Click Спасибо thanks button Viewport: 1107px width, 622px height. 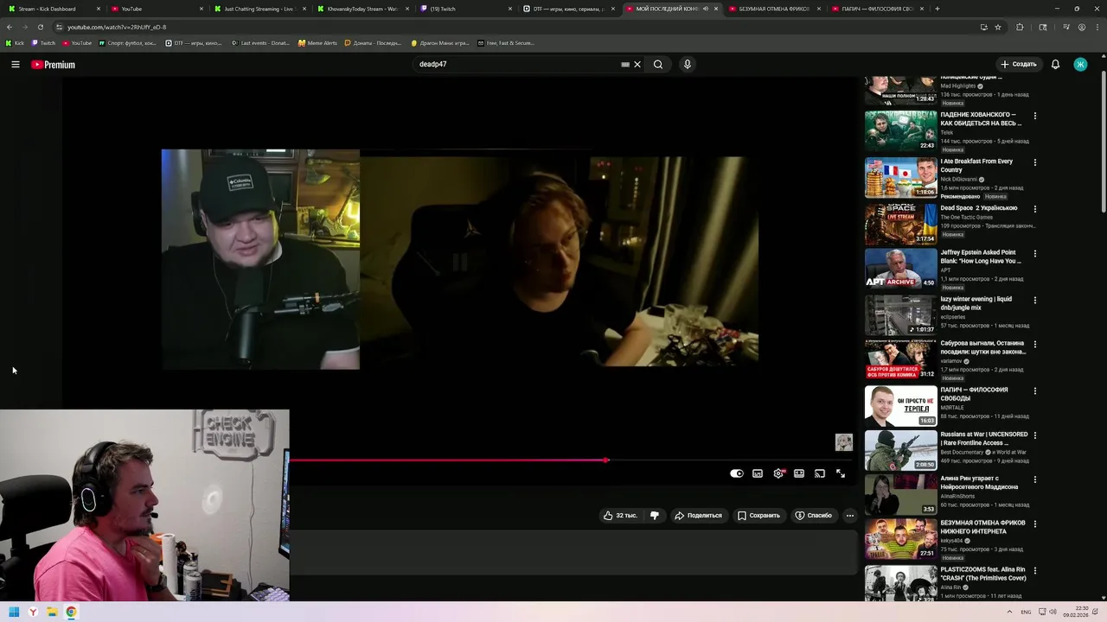pos(813,516)
